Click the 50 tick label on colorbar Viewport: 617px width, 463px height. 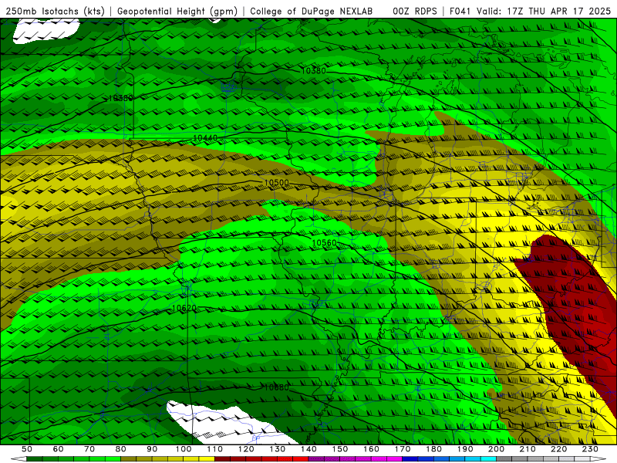click(x=27, y=449)
